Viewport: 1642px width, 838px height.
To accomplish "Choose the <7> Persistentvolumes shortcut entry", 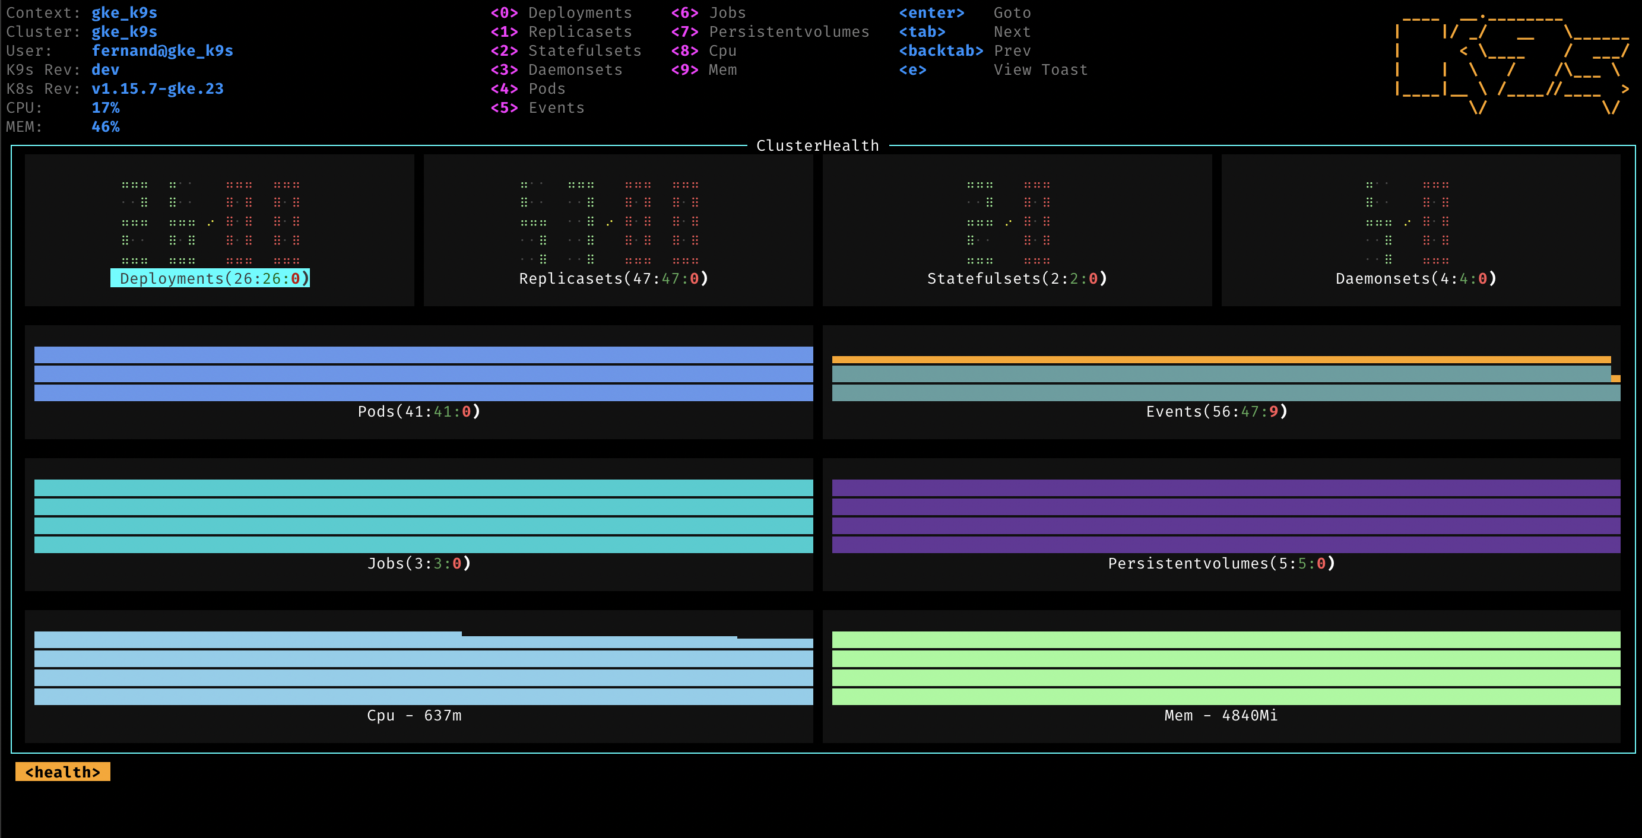I will 769,32.
